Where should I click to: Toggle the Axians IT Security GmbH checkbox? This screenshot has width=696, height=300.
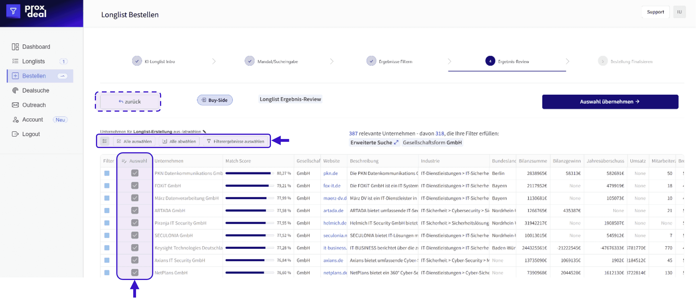[135, 260]
